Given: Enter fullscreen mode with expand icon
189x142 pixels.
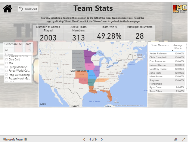Looking at the screenshot, I should pyautogui.click(x=184, y=139).
